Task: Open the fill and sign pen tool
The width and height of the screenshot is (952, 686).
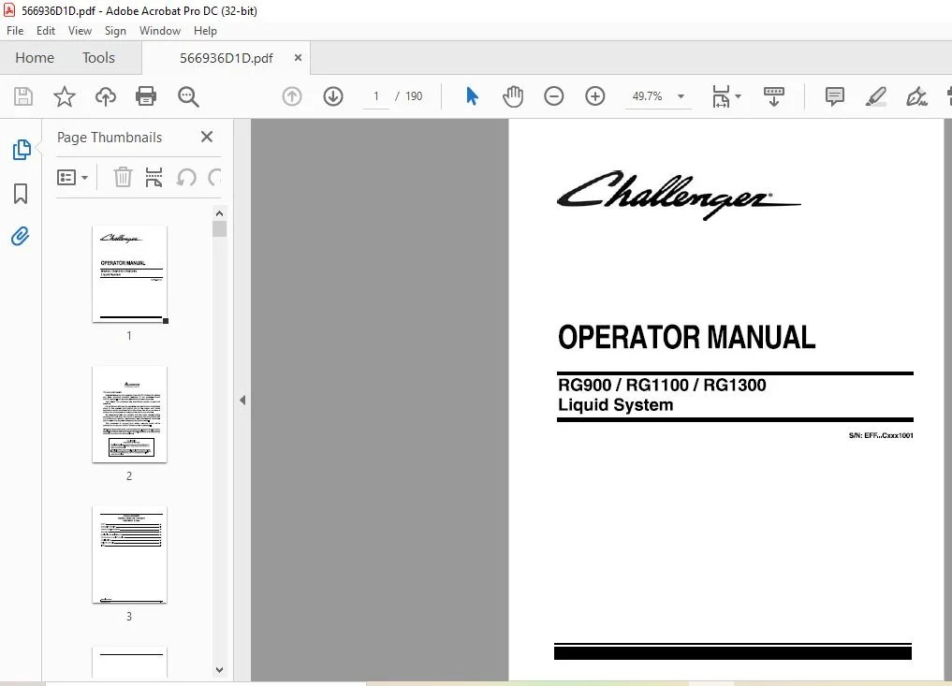Action: [x=916, y=96]
